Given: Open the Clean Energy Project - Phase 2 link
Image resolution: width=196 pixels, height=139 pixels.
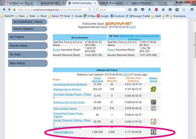Looking at the screenshot, I should click(x=72, y=96).
